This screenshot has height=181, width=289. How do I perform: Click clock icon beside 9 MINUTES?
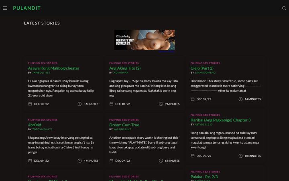point(161,104)
